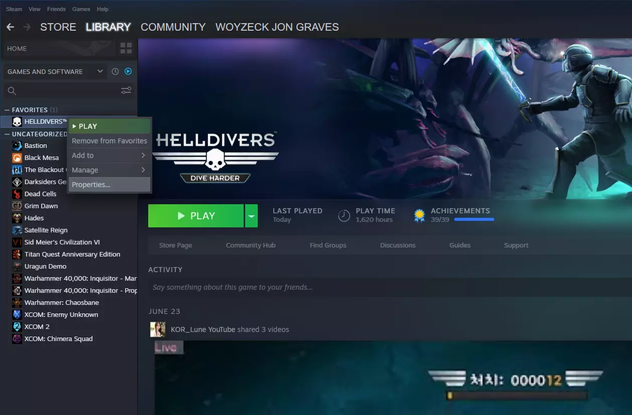Open the Support link
632x415 pixels.
(x=516, y=245)
